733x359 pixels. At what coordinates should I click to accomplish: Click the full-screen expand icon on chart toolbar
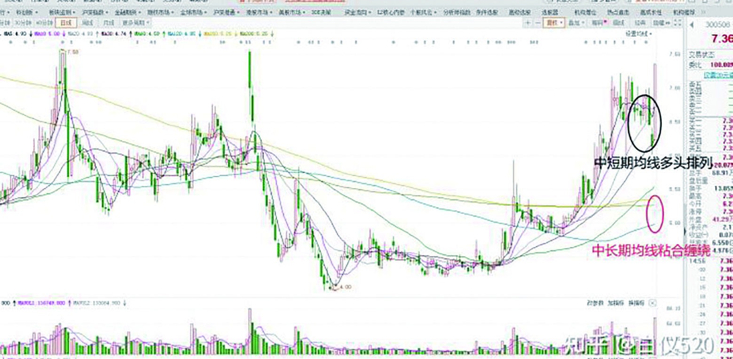click(x=678, y=23)
